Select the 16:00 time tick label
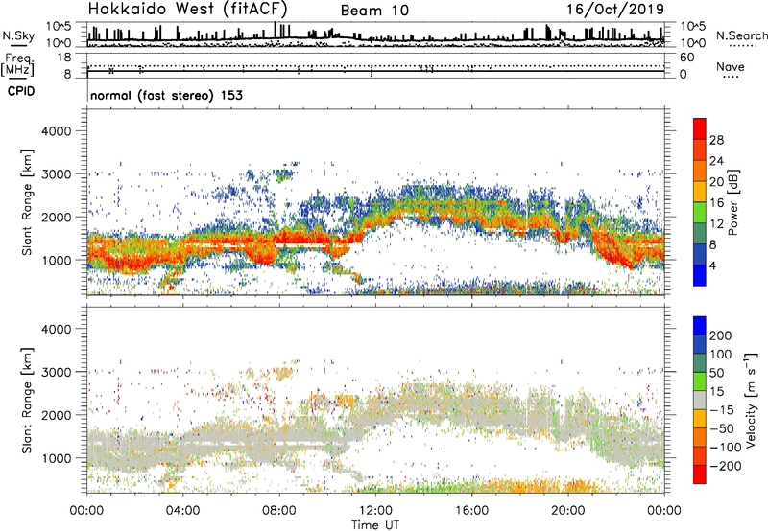 pos(471,511)
